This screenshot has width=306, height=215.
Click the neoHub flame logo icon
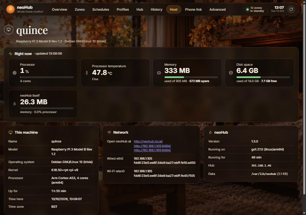point(10,9)
